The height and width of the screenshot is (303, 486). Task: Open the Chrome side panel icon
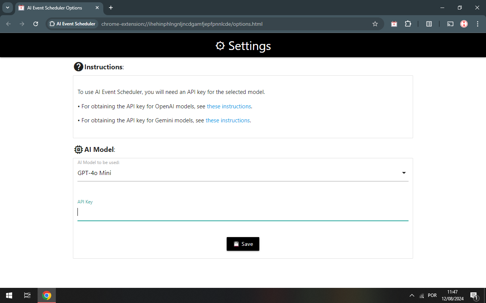(x=429, y=24)
